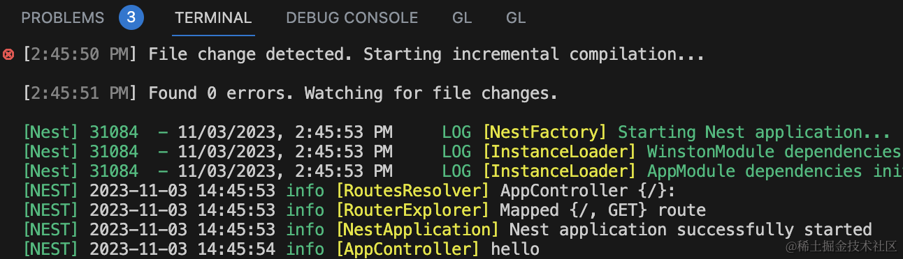
Task: Open the PROBLEMS tab
Action: click(63, 18)
